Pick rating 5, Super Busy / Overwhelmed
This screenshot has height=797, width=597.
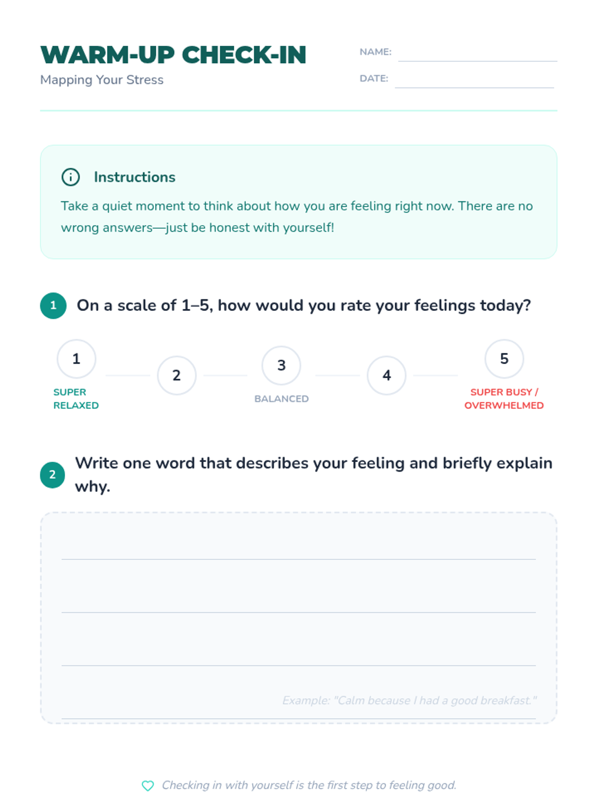pos(504,359)
